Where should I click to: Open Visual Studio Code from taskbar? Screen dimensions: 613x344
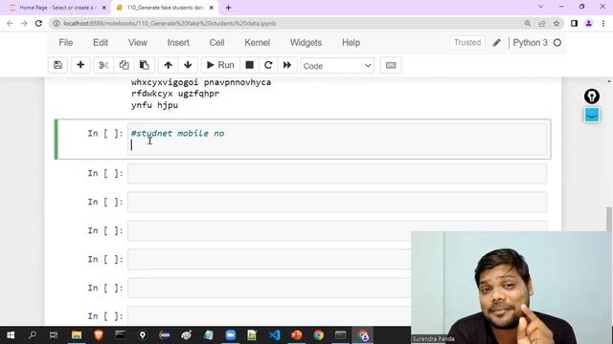click(x=275, y=335)
